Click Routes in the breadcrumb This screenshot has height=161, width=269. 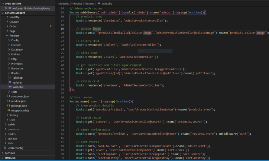[x=90, y=4]
